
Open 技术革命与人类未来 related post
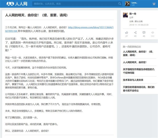[133, 80]
